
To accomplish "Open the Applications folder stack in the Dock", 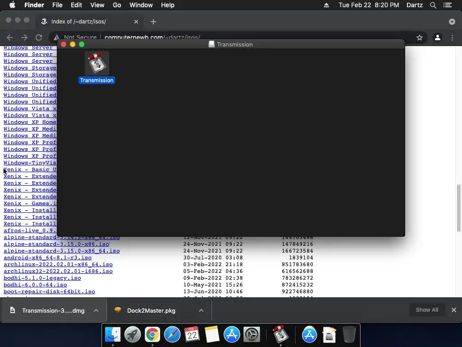I will [x=310, y=335].
